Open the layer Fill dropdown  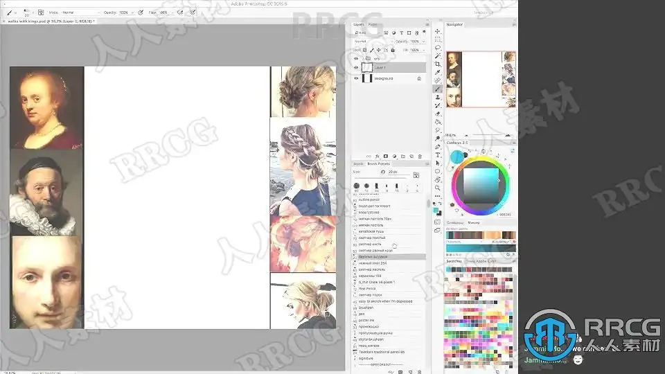423,50
